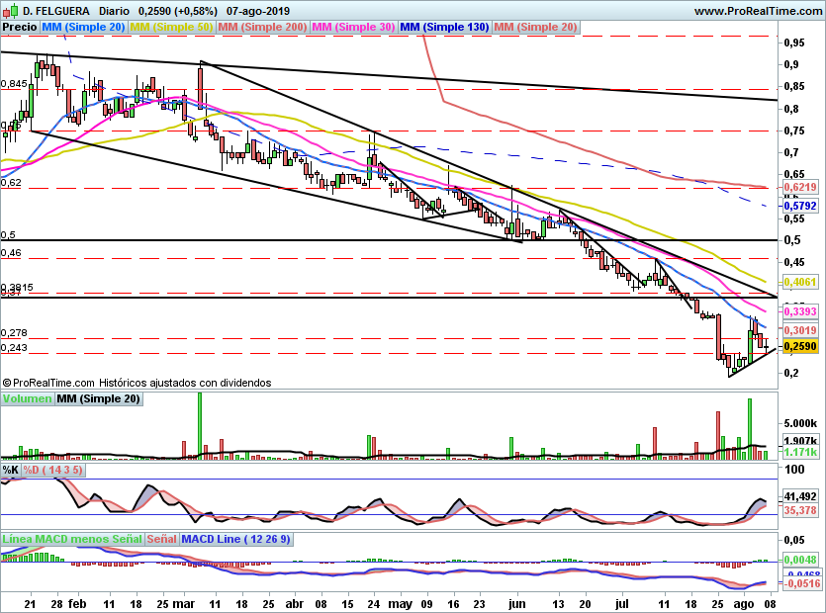Click the Volumen panel label
Screen dimensions: 826x613
coord(27,398)
